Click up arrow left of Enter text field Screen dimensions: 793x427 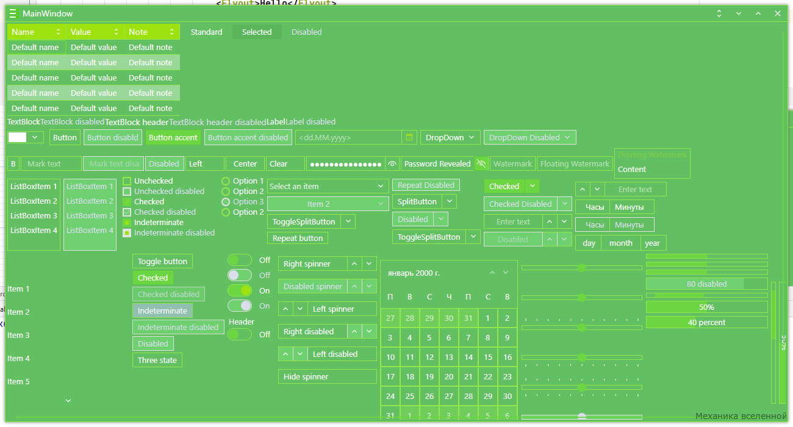point(583,189)
